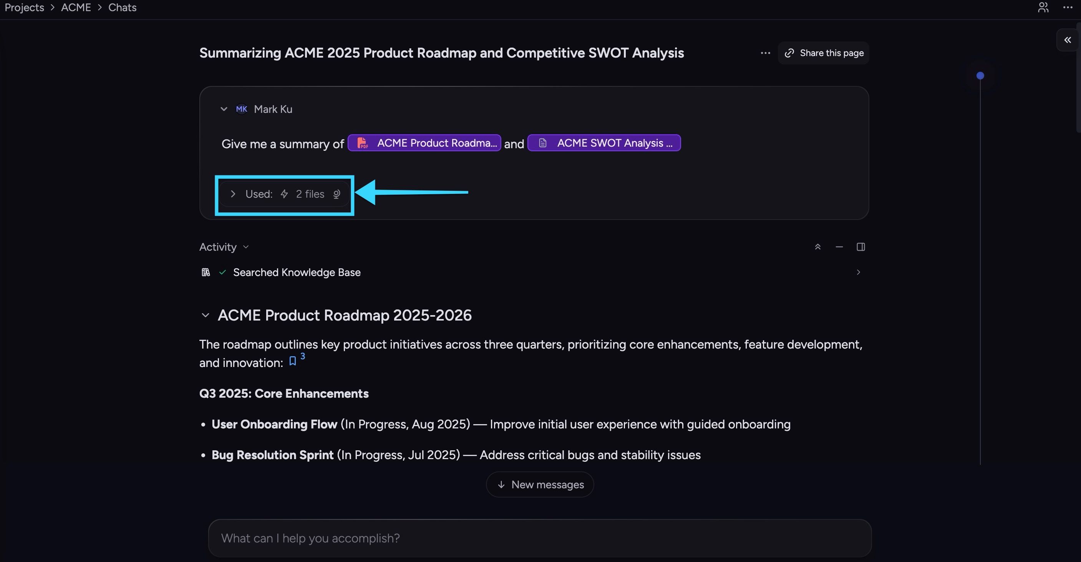Open the Activity dropdown
Image resolution: width=1081 pixels, height=562 pixels.
click(224, 247)
